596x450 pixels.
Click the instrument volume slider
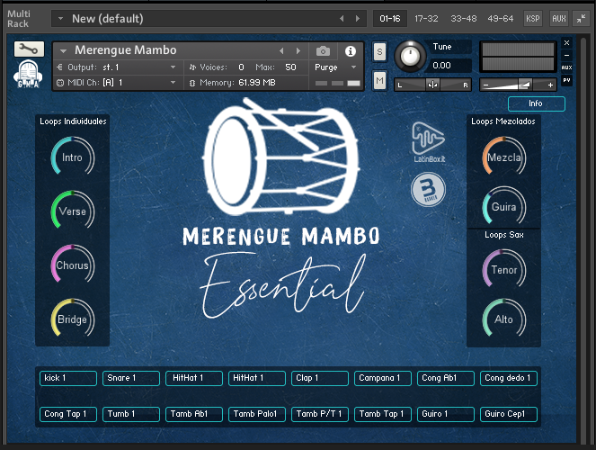pos(518,85)
